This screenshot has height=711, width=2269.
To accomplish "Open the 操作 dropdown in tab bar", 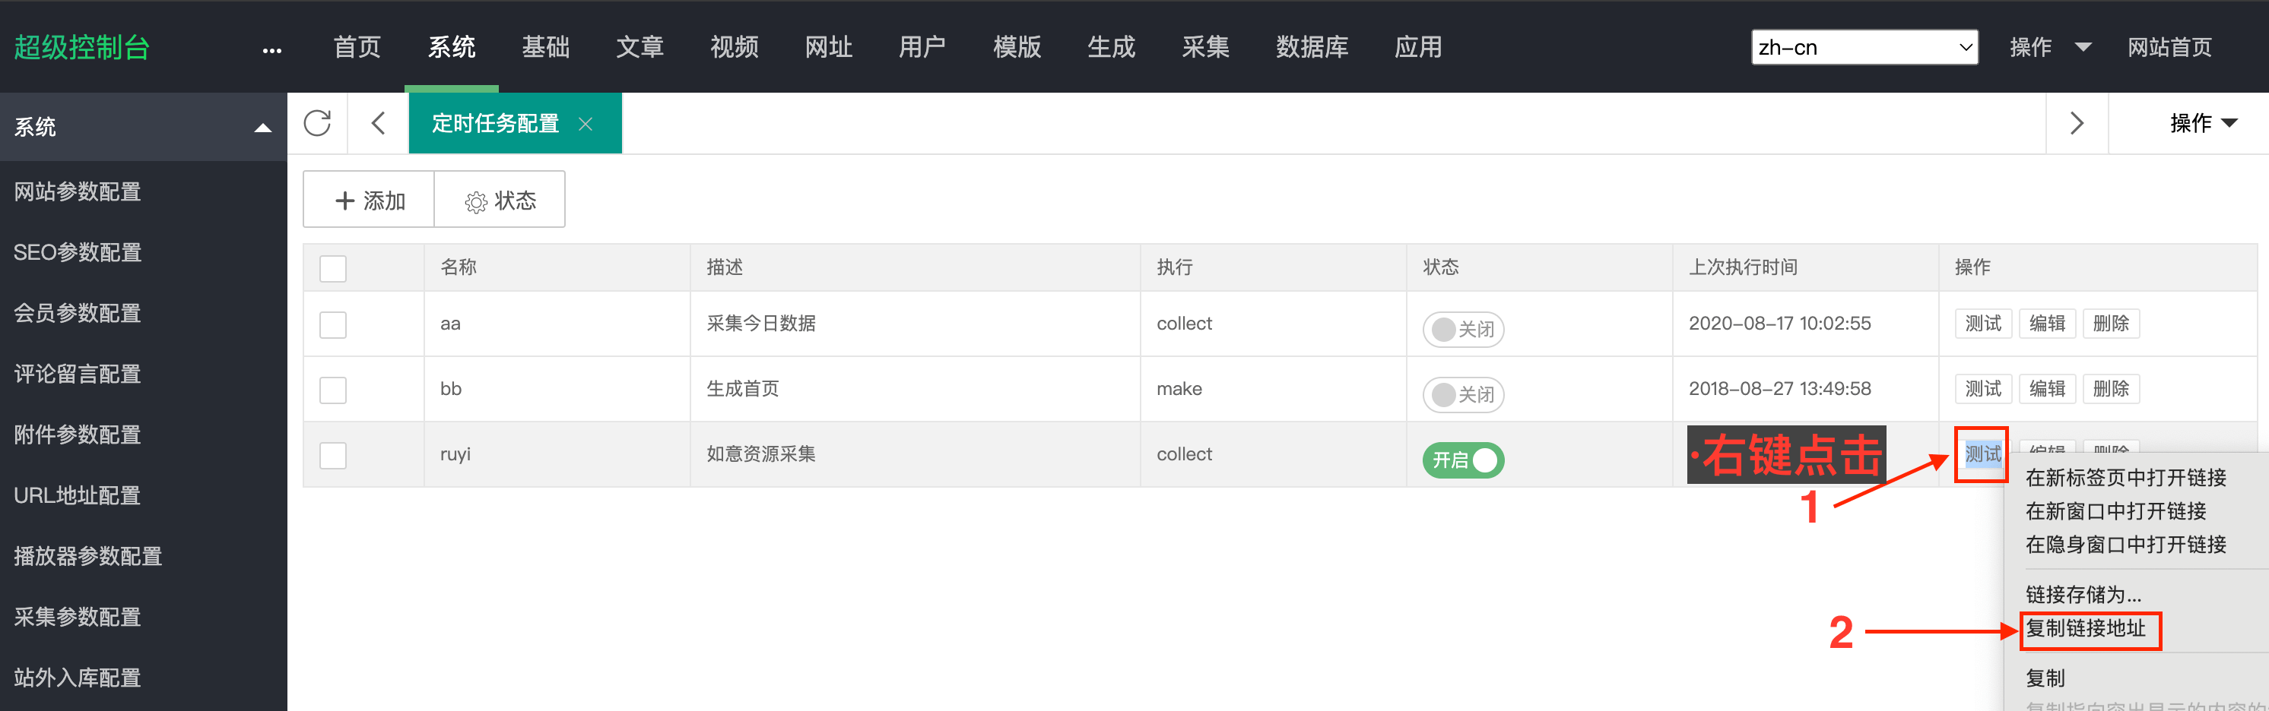I will point(2202,123).
